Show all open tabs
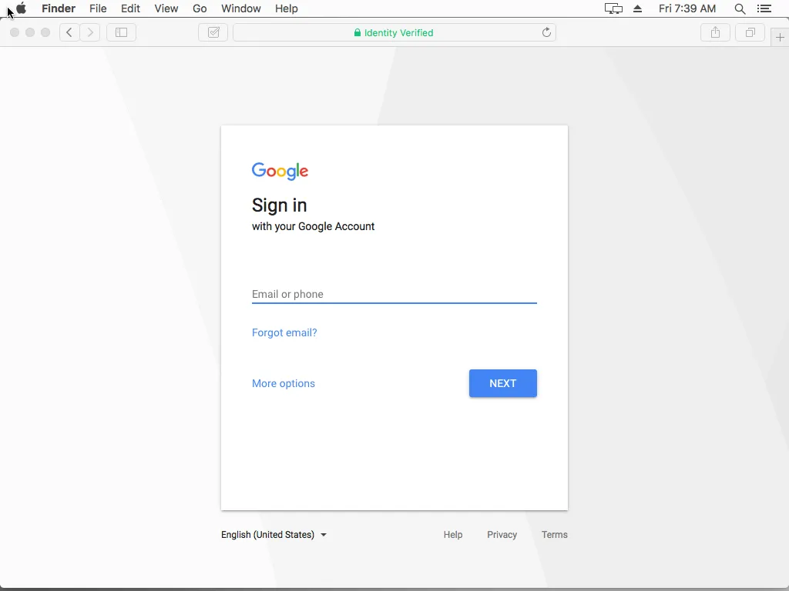This screenshot has width=789, height=591. coord(750,32)
